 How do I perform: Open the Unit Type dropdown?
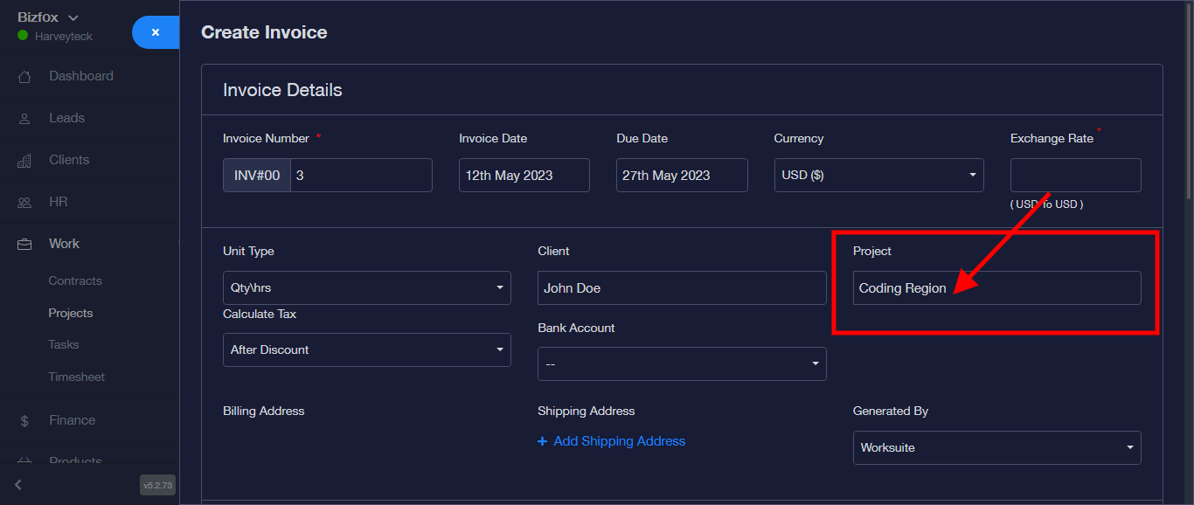[366, 288]
